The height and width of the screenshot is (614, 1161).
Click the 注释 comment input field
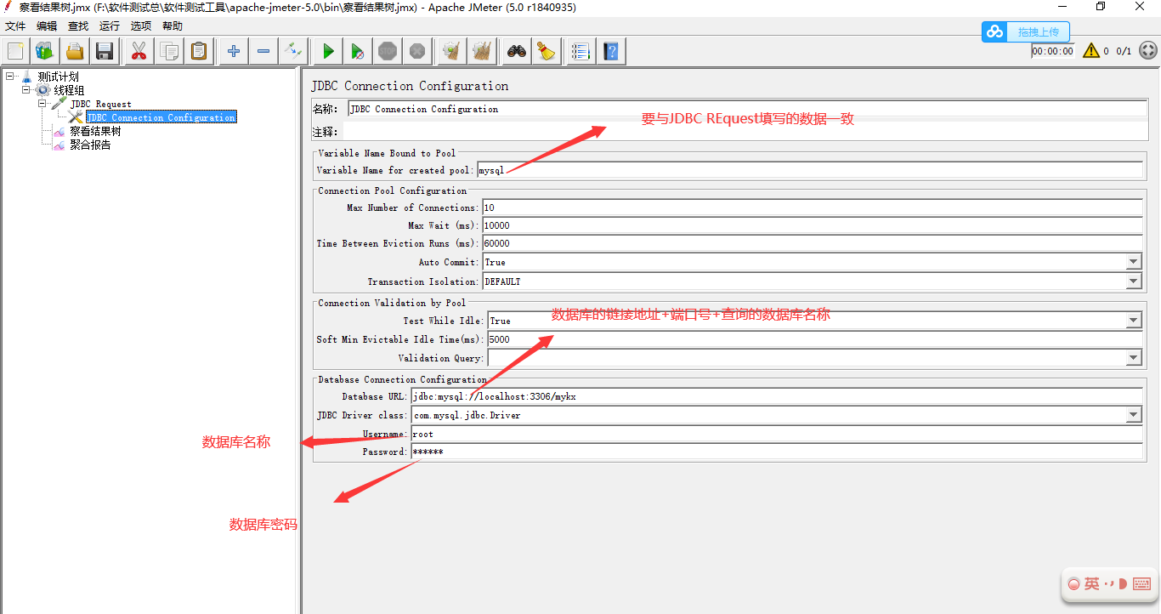click(745, 132)
